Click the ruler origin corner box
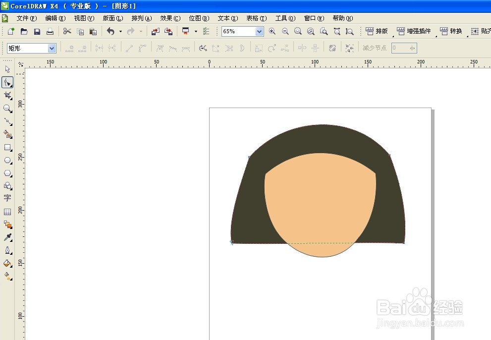 coord(21,64)
